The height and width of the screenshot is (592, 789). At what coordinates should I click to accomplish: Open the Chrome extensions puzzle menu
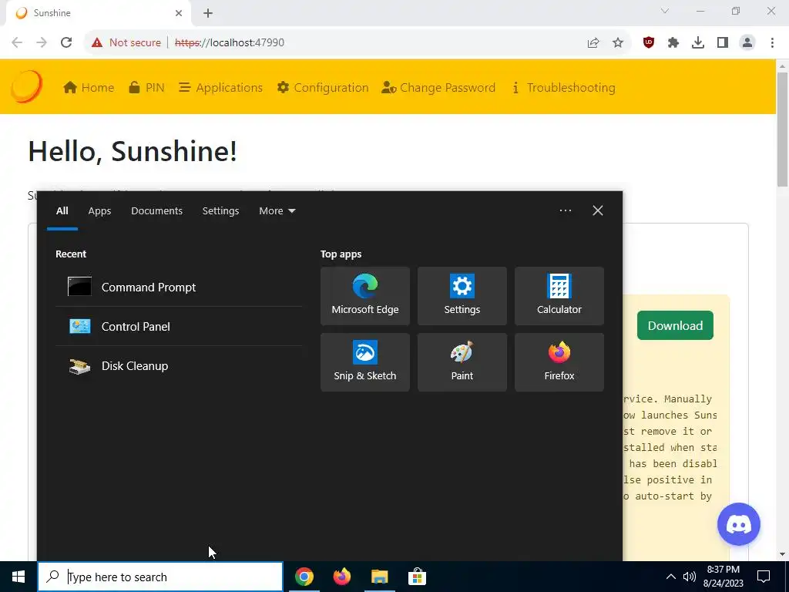tap(673, 43)
